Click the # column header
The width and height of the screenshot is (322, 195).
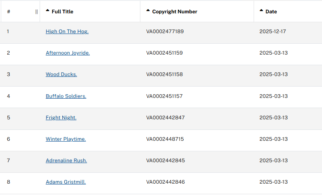click(8, 12)
